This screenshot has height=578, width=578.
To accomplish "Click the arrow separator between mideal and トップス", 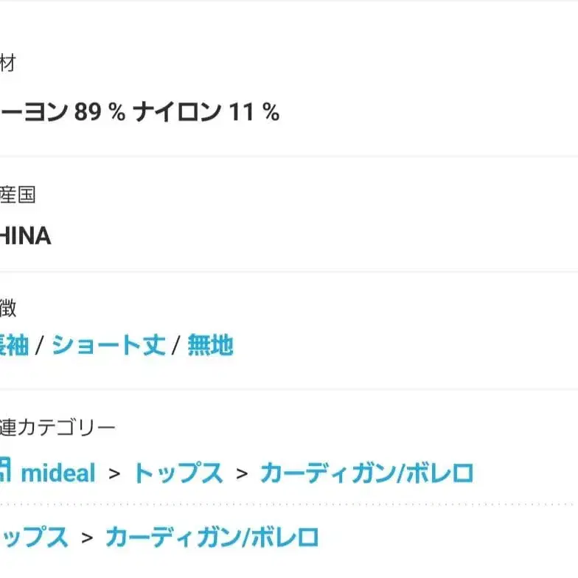I will point(114,473).
